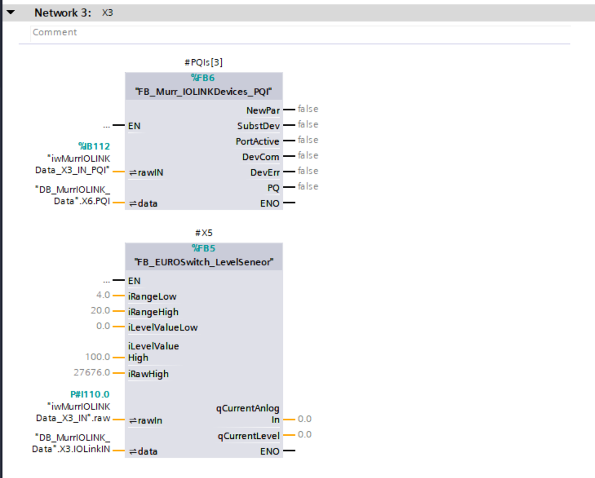Click EN input of FB5 block
595x478 pixels.
coord(134,281)
